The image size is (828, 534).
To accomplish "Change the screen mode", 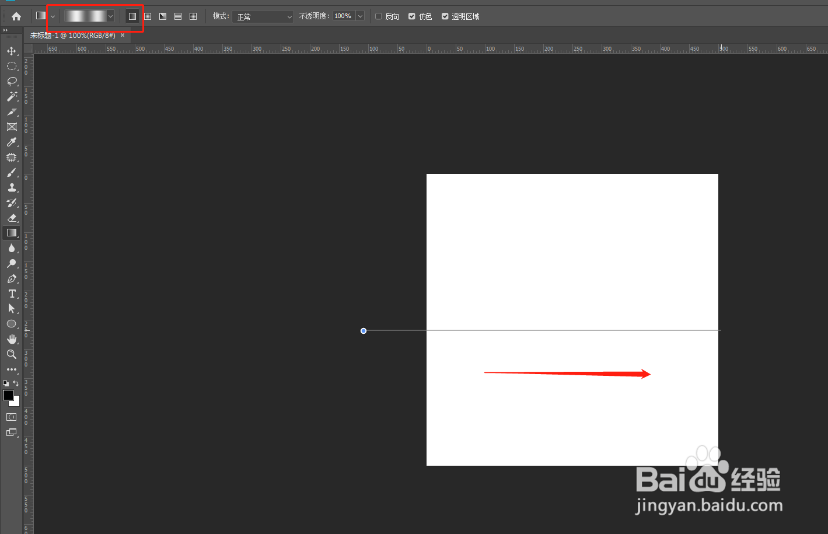I will (12, 432).
